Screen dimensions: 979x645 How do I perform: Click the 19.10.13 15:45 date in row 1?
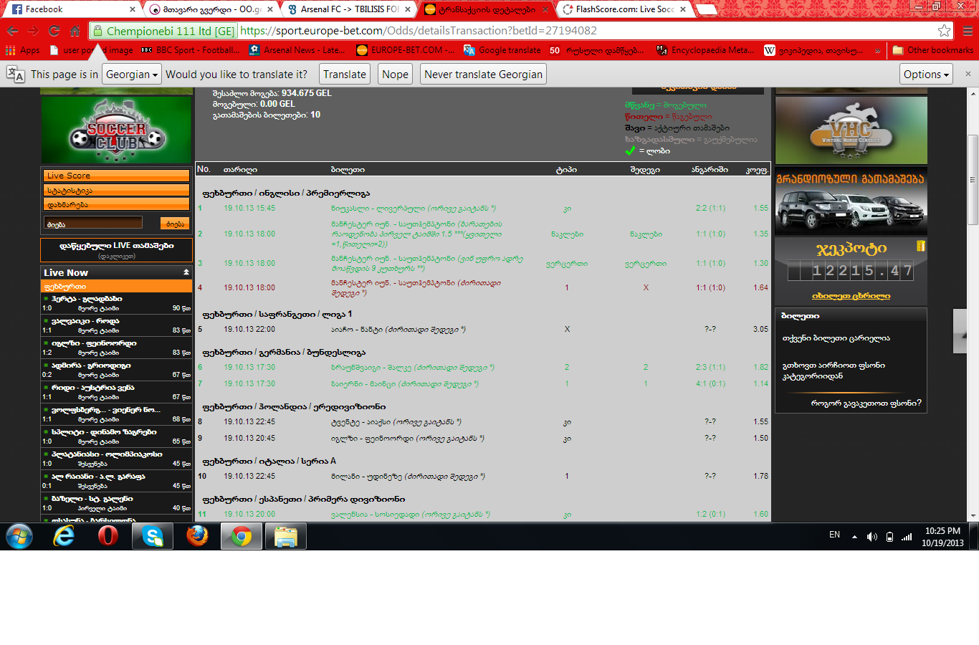tap(249, 209)
